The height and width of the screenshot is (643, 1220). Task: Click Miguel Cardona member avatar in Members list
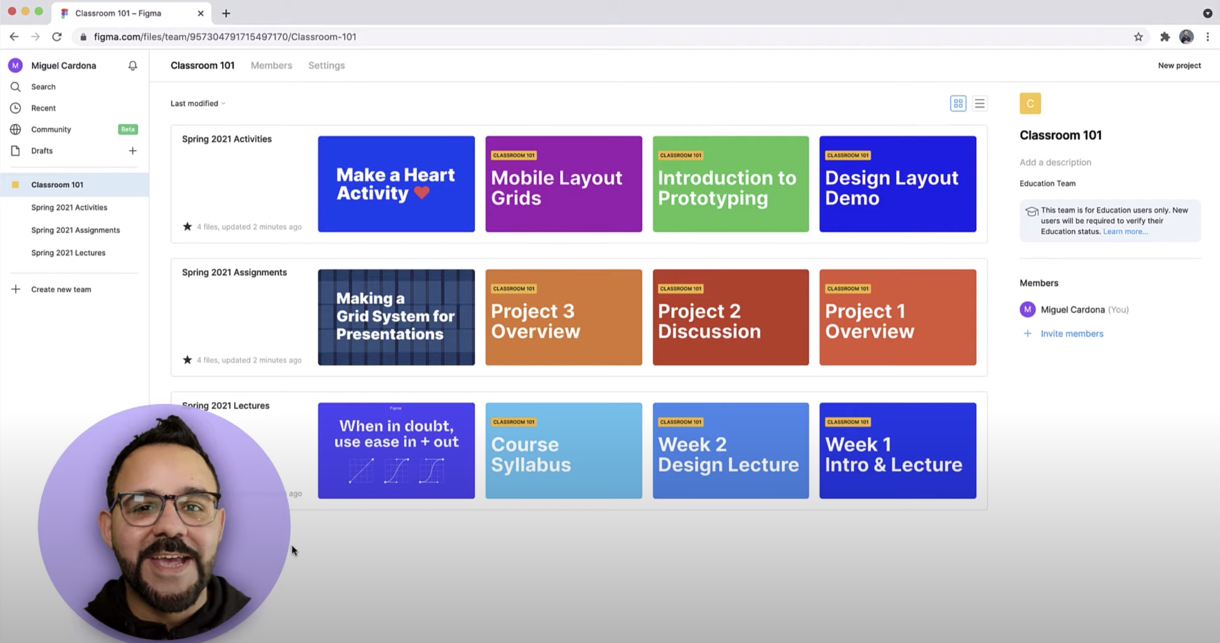click(1027, 309)
